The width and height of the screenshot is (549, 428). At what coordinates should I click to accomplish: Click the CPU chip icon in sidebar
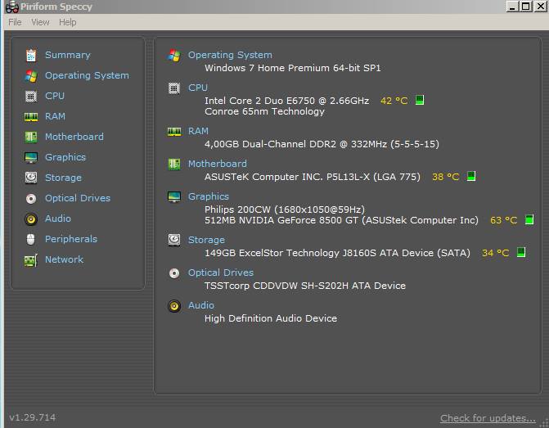point(31,96)
